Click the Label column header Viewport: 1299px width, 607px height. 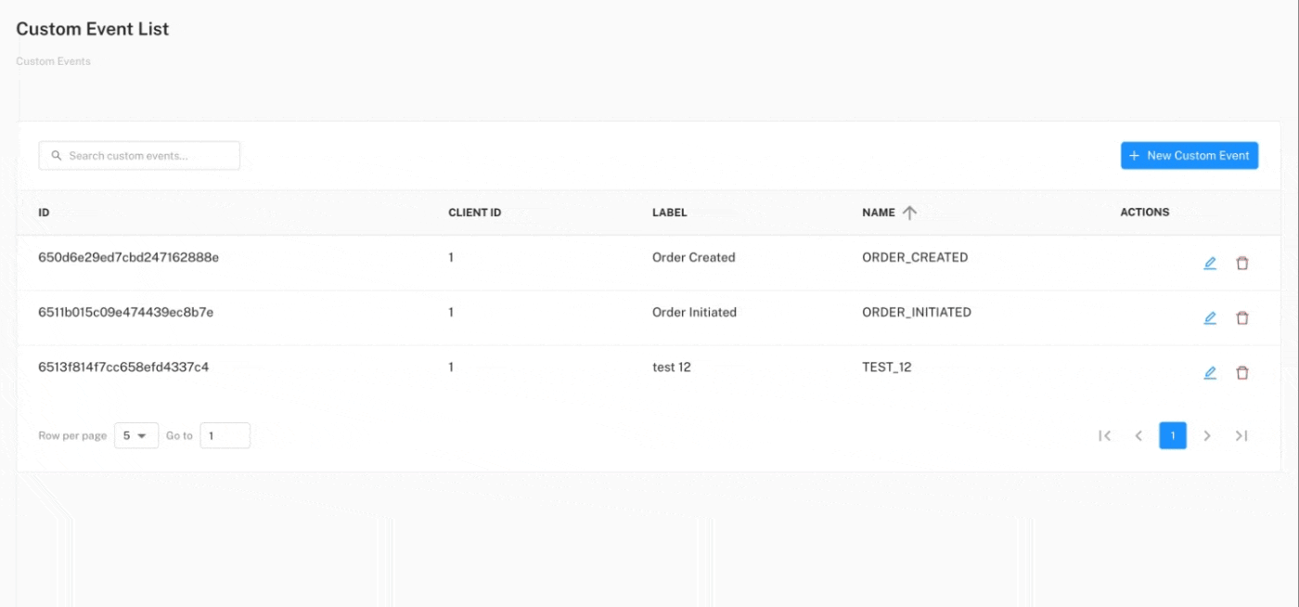pos(669,213)
